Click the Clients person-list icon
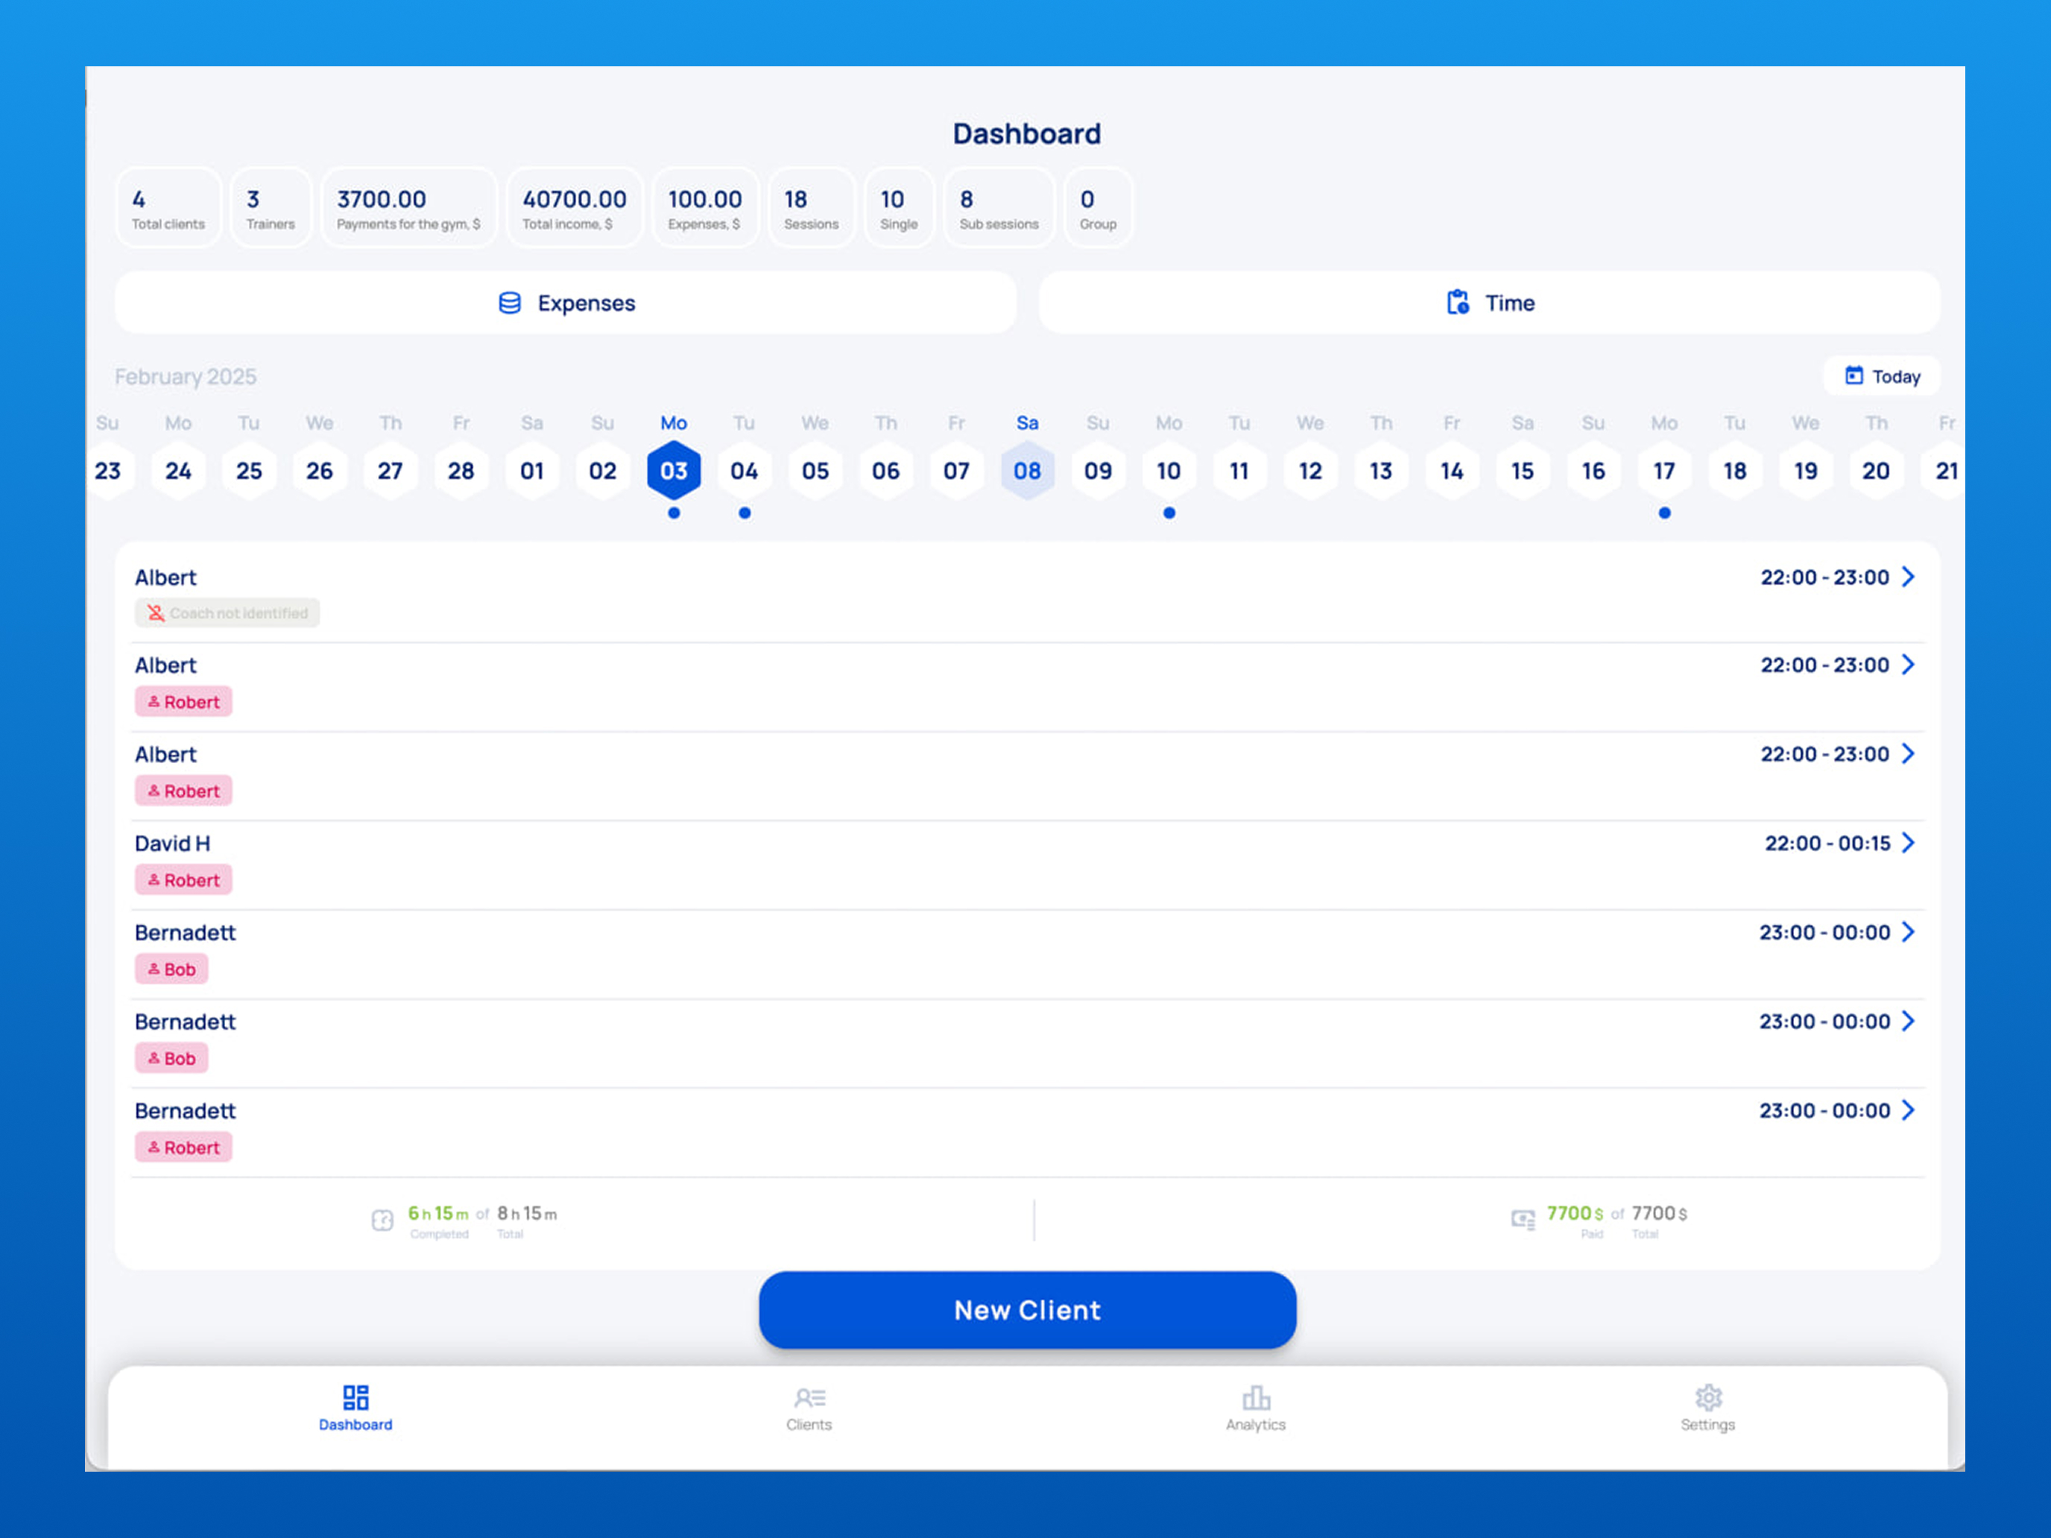This screenshot has width=2051, height=1538. click(x=809, y=1397)
